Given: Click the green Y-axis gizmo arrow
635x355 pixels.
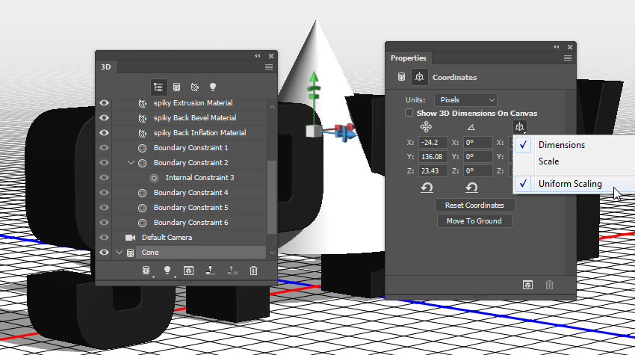Looking at the screenshot, I should coord(314,78).
